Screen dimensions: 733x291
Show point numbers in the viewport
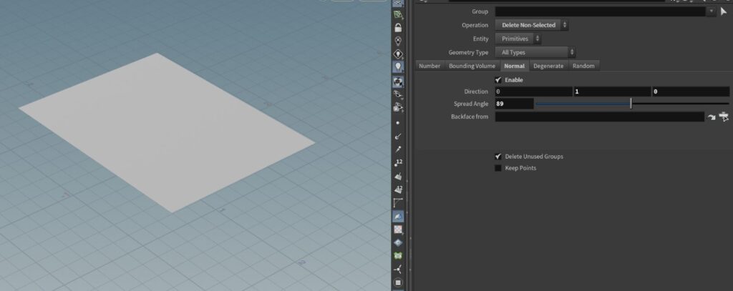click(x=399, y=162)
